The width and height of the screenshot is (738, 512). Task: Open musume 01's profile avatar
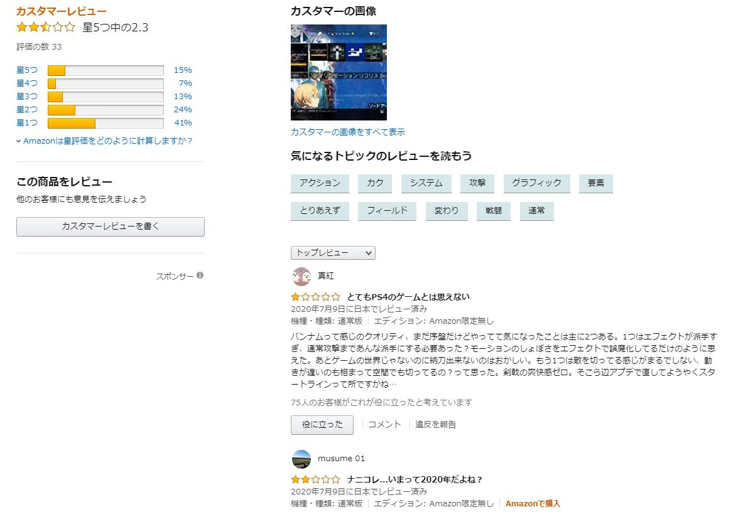coord(301,459)
